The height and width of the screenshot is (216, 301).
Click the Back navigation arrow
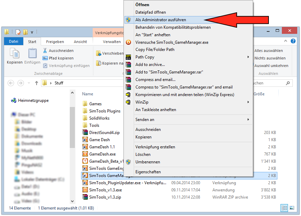11,83
